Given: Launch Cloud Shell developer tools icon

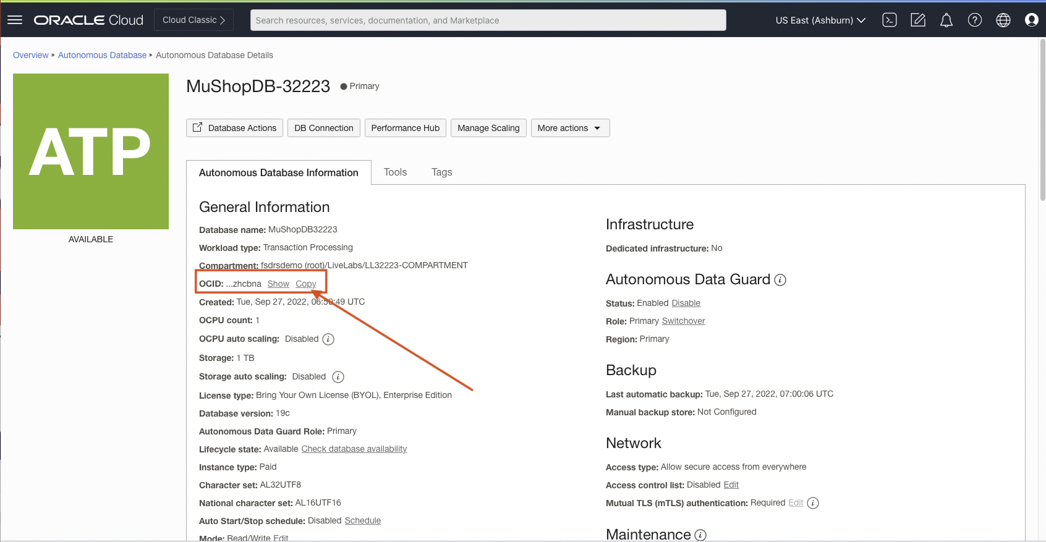Looking at the screenshot, I should coord(889,20).
